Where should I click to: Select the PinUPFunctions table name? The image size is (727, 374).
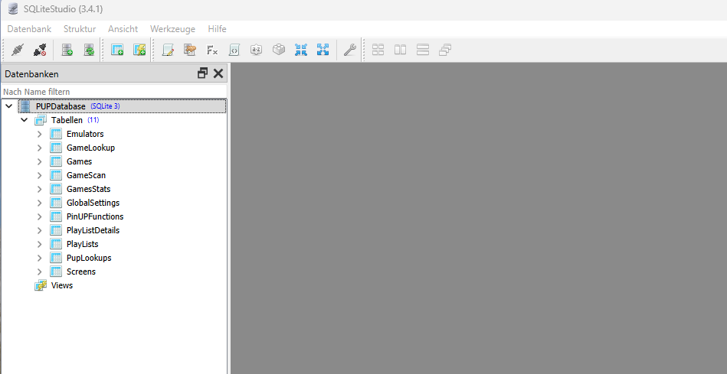click(x=94, y=216)
